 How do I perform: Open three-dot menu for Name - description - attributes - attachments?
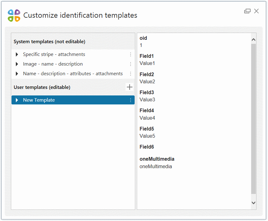coord(131,74)
